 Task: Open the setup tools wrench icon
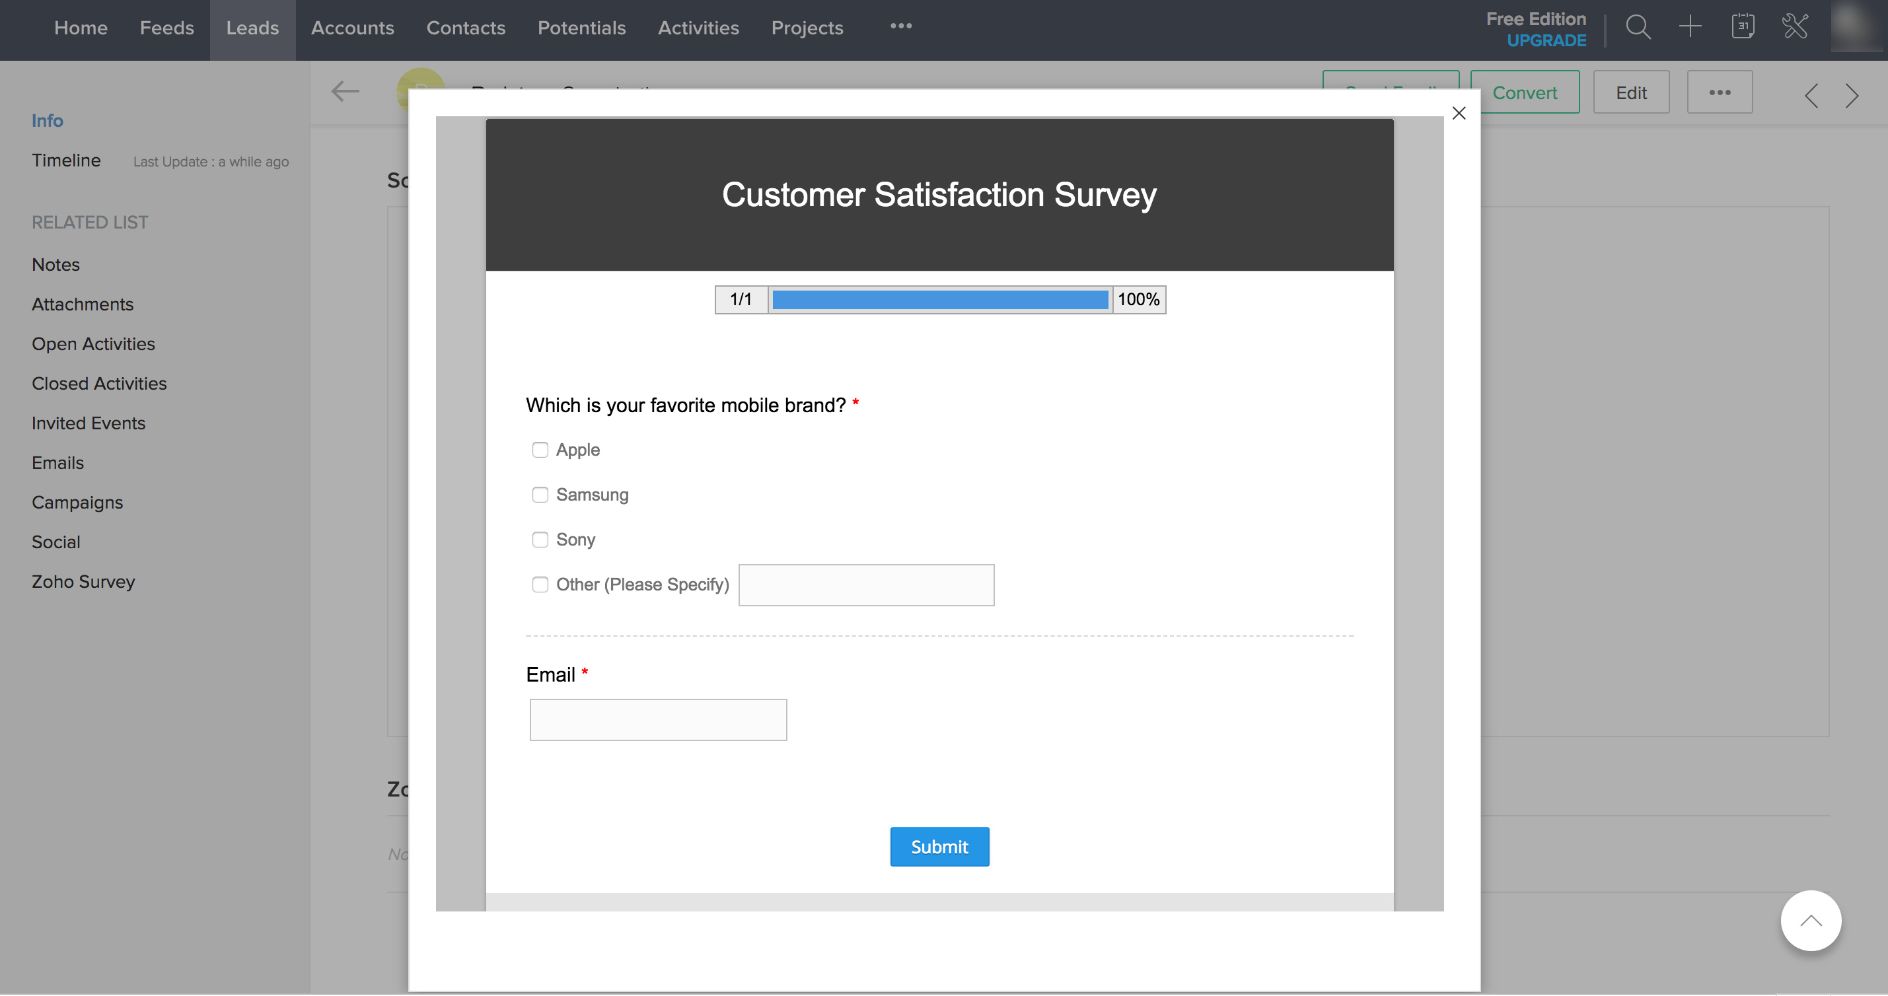pyautogui.click(x=1795, y=26)
